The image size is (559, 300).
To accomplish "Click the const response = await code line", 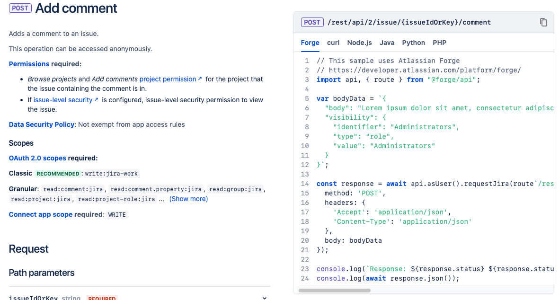I will click(435, 184).
